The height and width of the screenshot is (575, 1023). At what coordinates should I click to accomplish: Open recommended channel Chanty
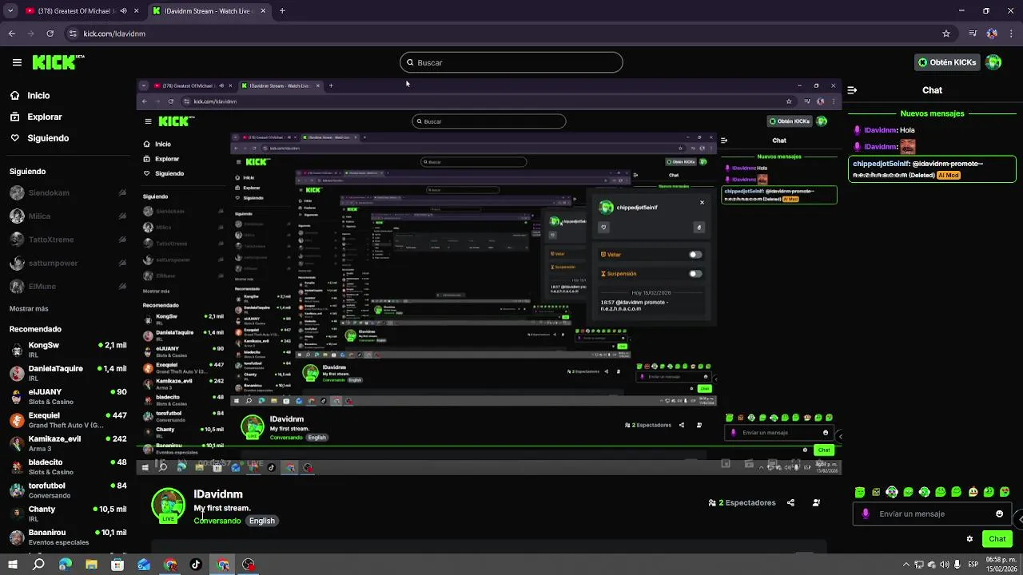(68, 514)
